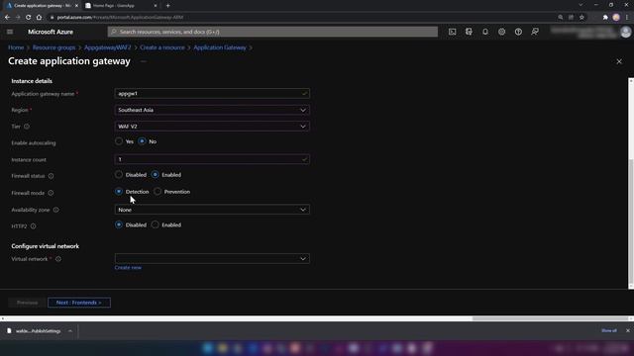The image size is (634, 356).
Task: Open Directories and subscriptions filter icon
Action: [x=469, y=32]
